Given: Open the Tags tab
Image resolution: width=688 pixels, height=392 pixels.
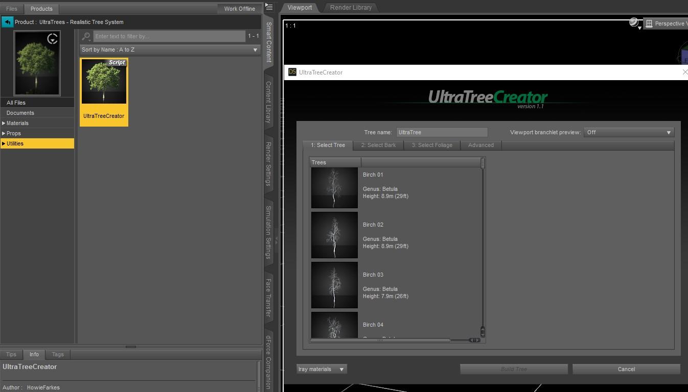Looking at the screenshot, I should [x=58, y=354].
